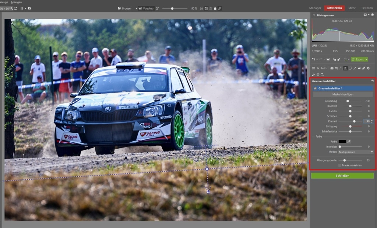Toggle the zoom lock icon

215,8
